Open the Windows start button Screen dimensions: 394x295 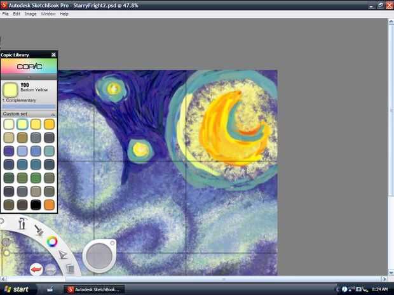coord(16,289)
